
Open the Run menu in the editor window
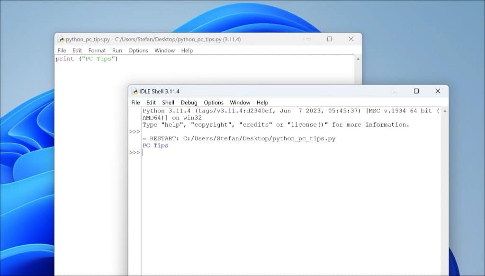click(x=117, y=50)
